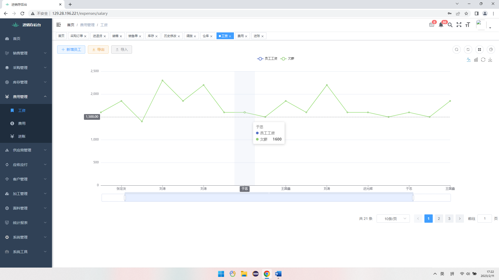Image resolution: width=499 pixels, height=280 pixels.
Task: Click the 新增员工 button
Action: (x=71, y=50)
